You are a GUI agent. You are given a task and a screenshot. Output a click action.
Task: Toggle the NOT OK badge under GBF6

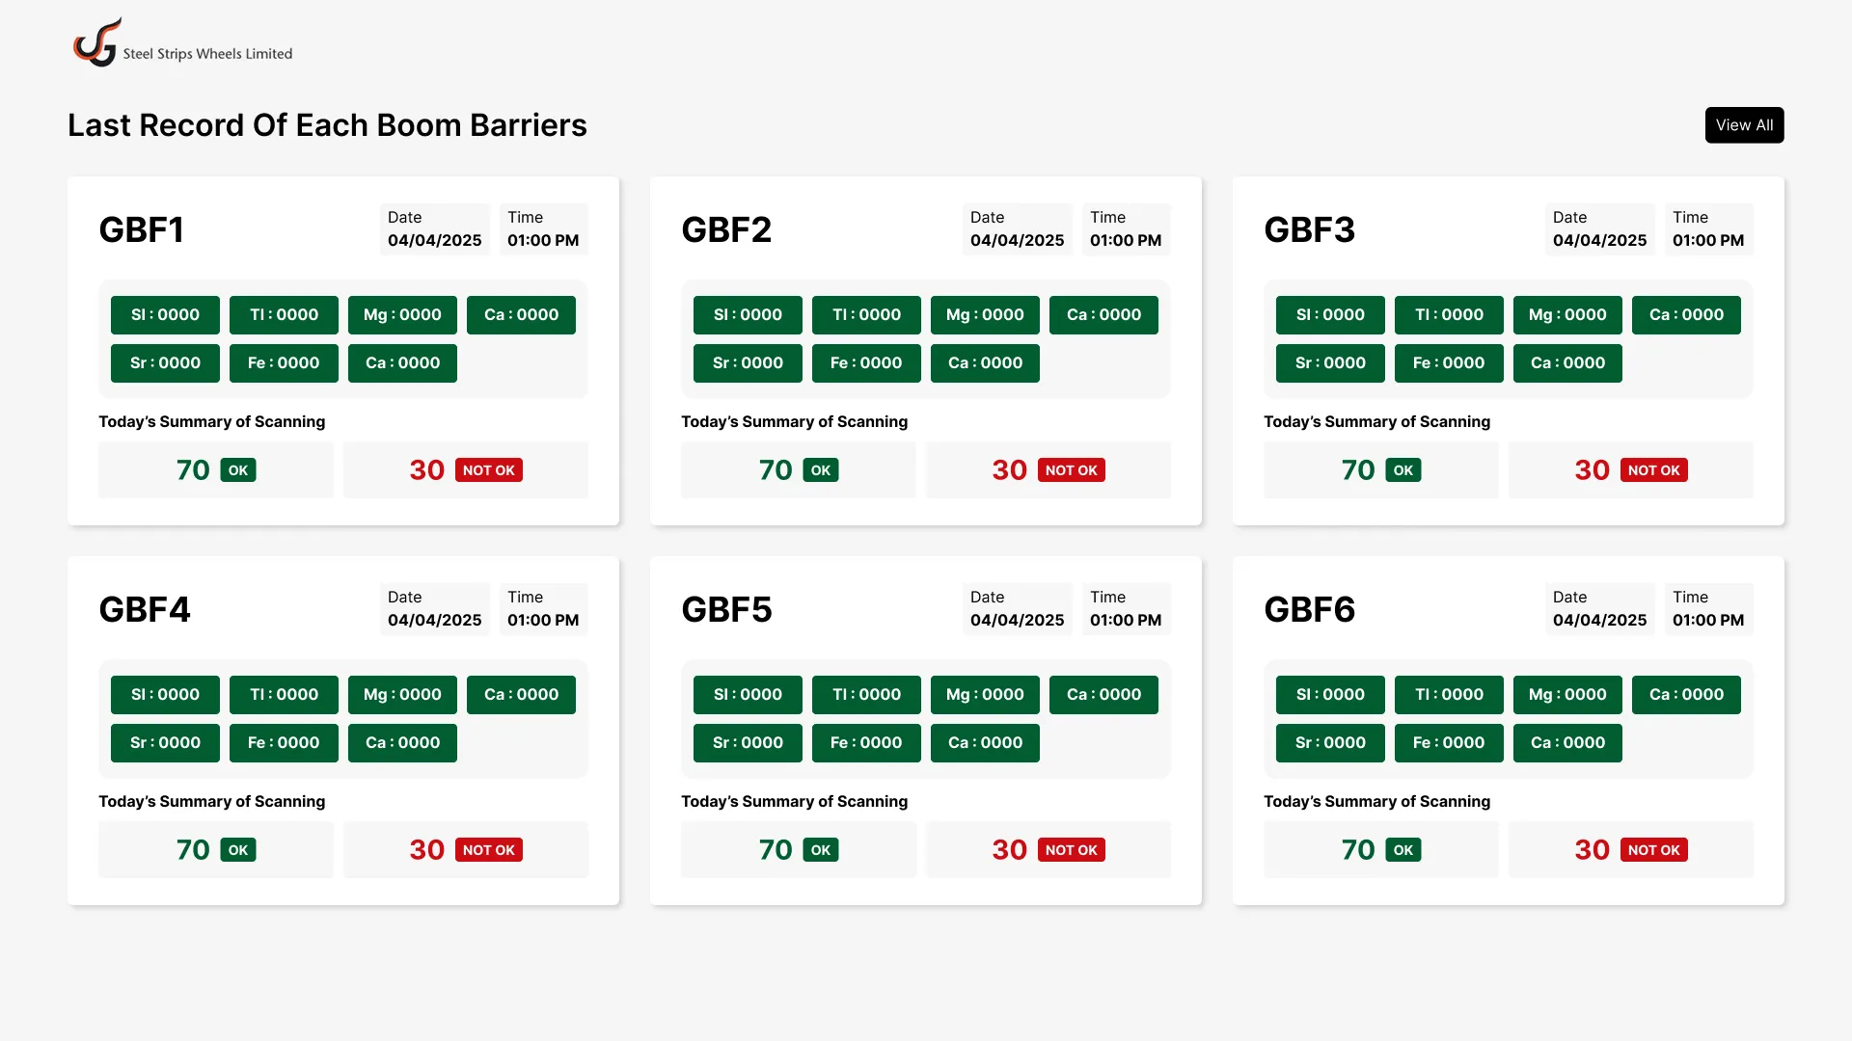pos(1654,849)
